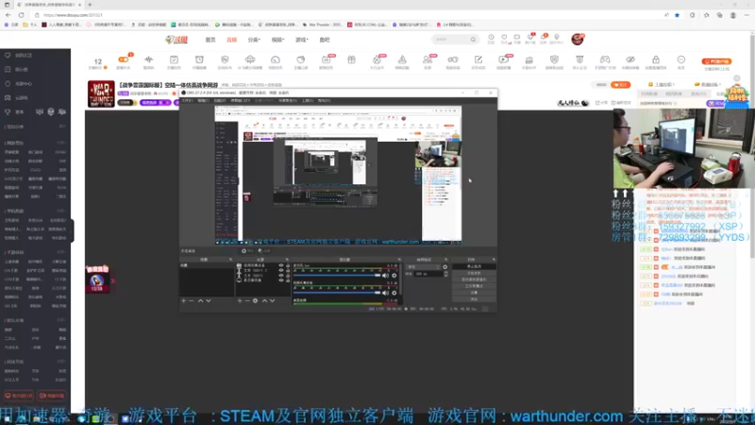
Task: Add a scene with OBS Scenes plus icon
Action: click(x=183, y=300)
